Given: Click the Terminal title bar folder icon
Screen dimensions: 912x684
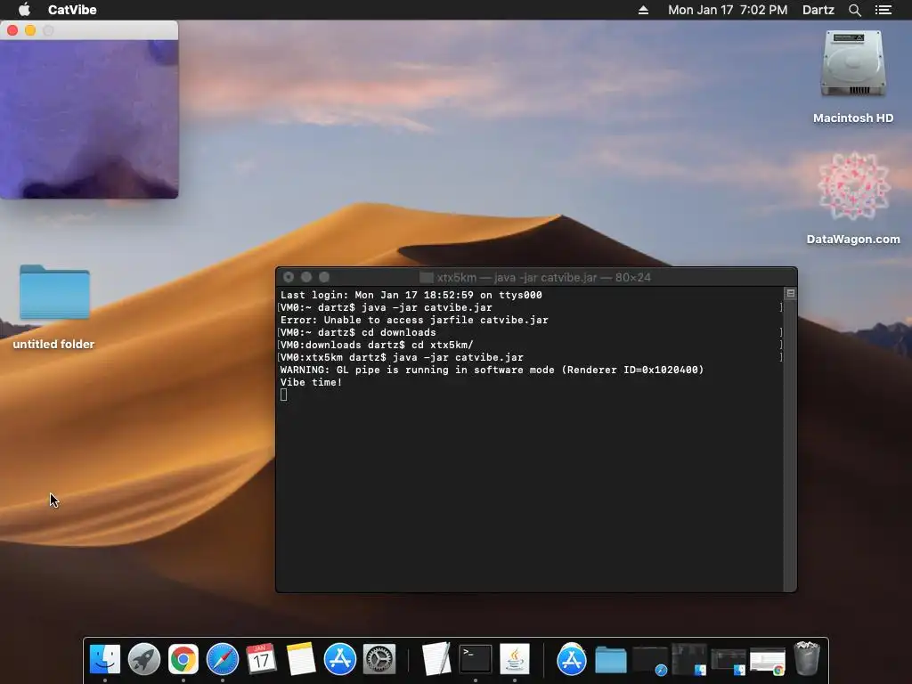Looking at the screenshot, I should click(427, 278).
